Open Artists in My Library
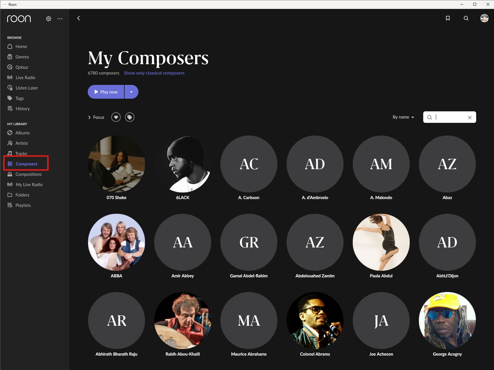Image resolution: width=494 pixels, height=370 pixels. point(18,143)
